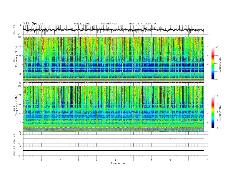Click the time axis tick label '5'
The height and width of the screenshot is (180, 233).
pos(115,160)
